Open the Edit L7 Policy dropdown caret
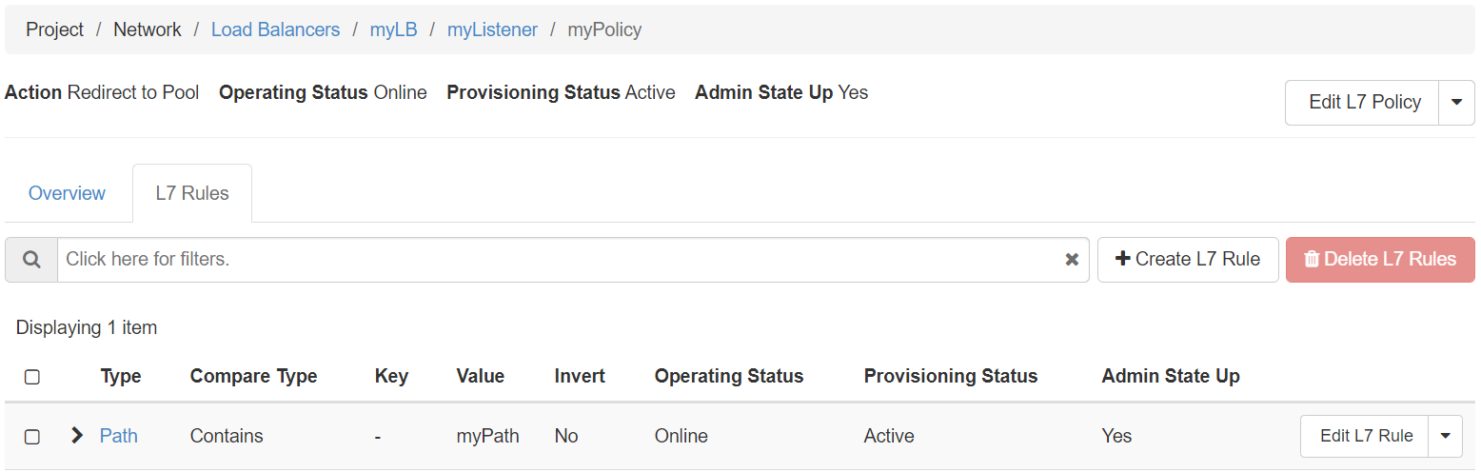This screenshot has width=1481, height=472. pos(1456,103)
